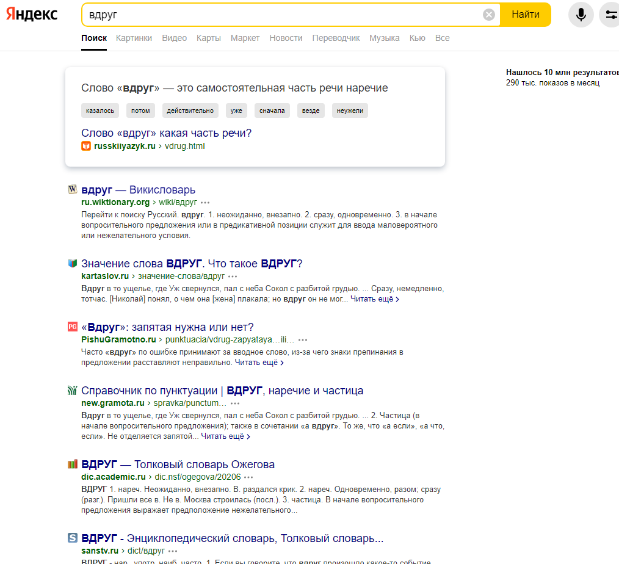This screenshot has height=564, width=619.
Task: Open ВДРУГ - Энциклопедический словарь result
Action: coord(233,538)
